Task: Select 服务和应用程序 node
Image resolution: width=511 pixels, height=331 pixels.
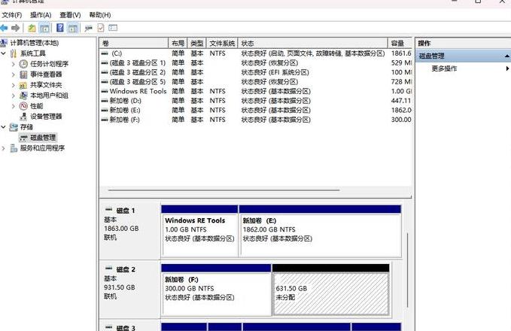Action: 42,148
